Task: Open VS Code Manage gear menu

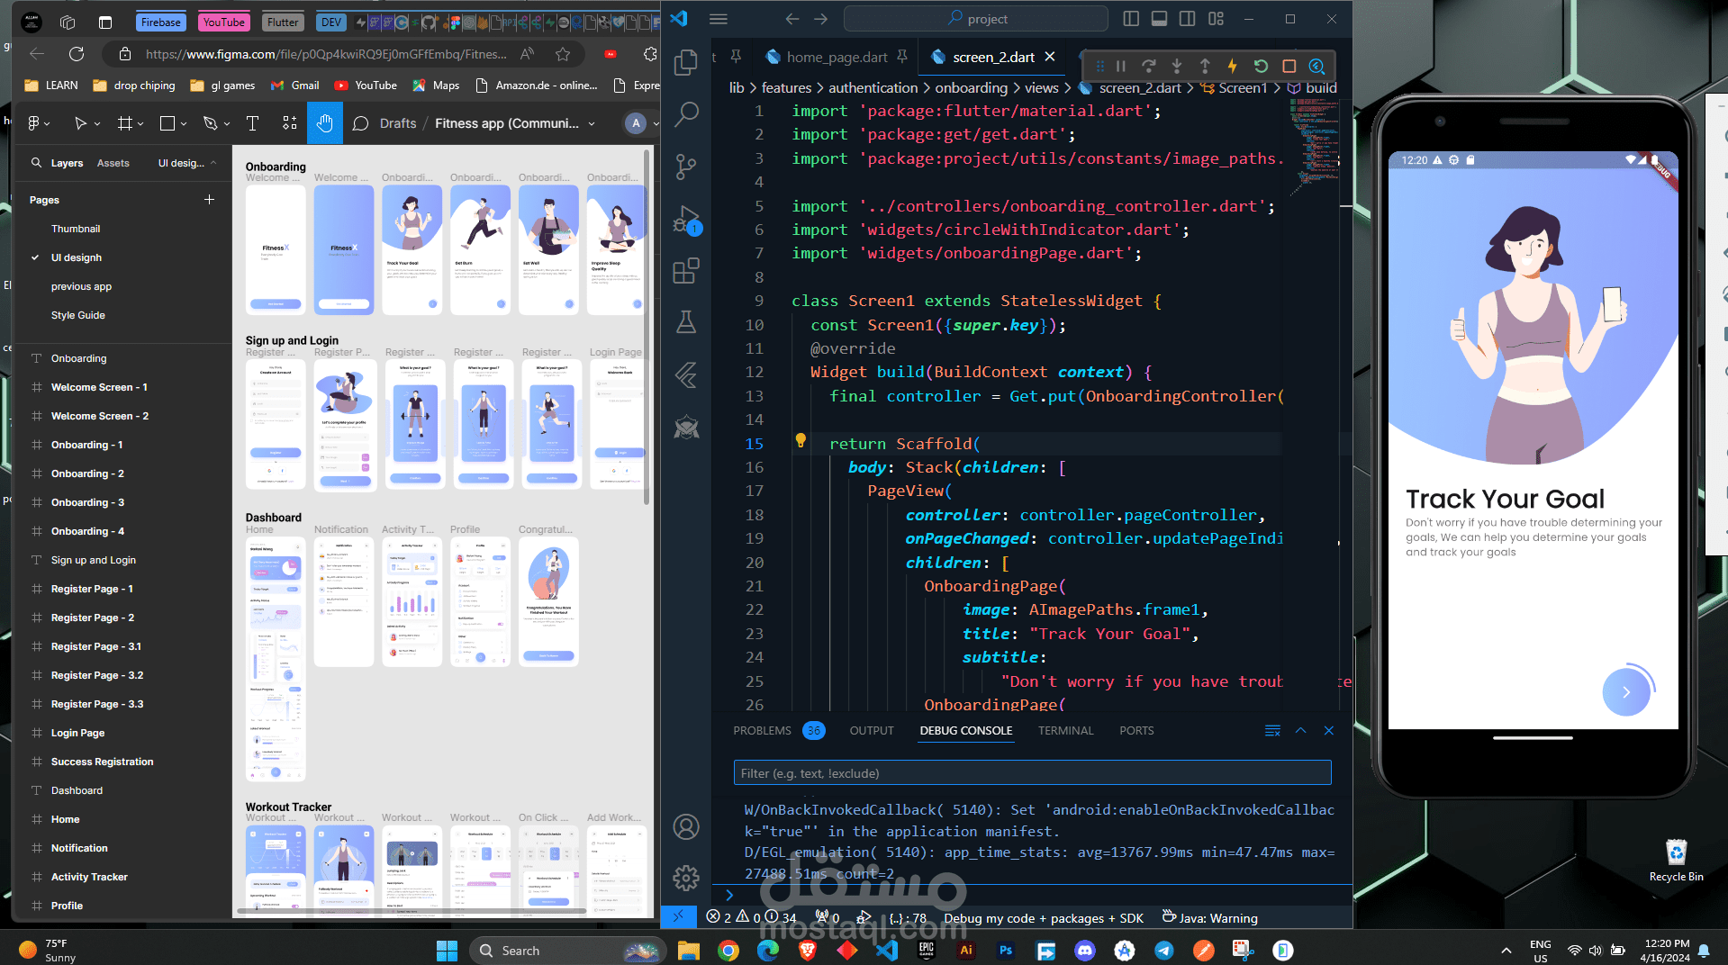Action: click(x=686, y=878)
